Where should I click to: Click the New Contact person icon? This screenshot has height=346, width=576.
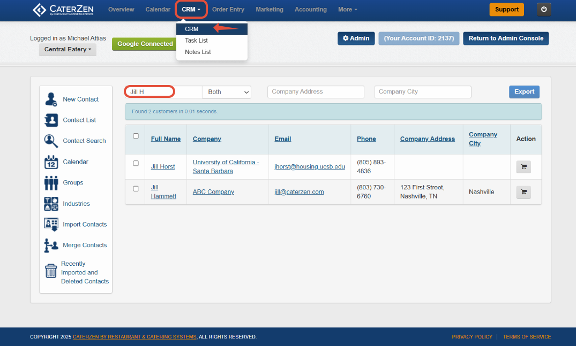click(x=51, y=99)
